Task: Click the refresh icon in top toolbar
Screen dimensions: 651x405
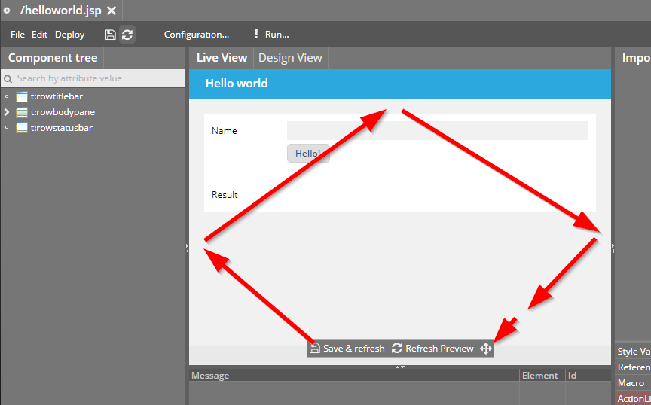Action: coord(127,35)
